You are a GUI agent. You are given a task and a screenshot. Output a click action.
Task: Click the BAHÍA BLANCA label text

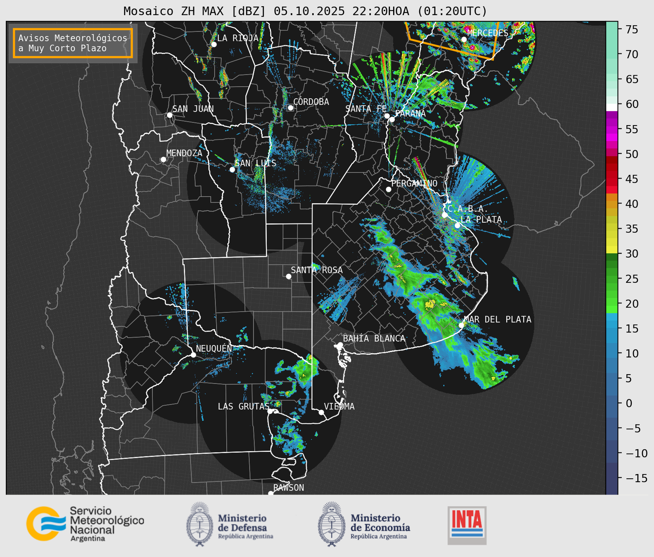pos(374,339)
